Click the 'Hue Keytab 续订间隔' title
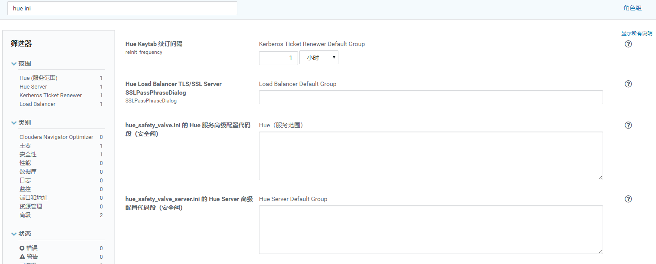Screen dimensions: 656x264 [154, 44]
